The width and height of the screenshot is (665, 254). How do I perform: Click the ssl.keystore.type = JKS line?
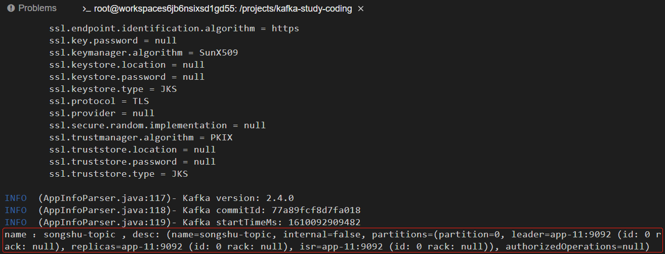click(113, 89)
